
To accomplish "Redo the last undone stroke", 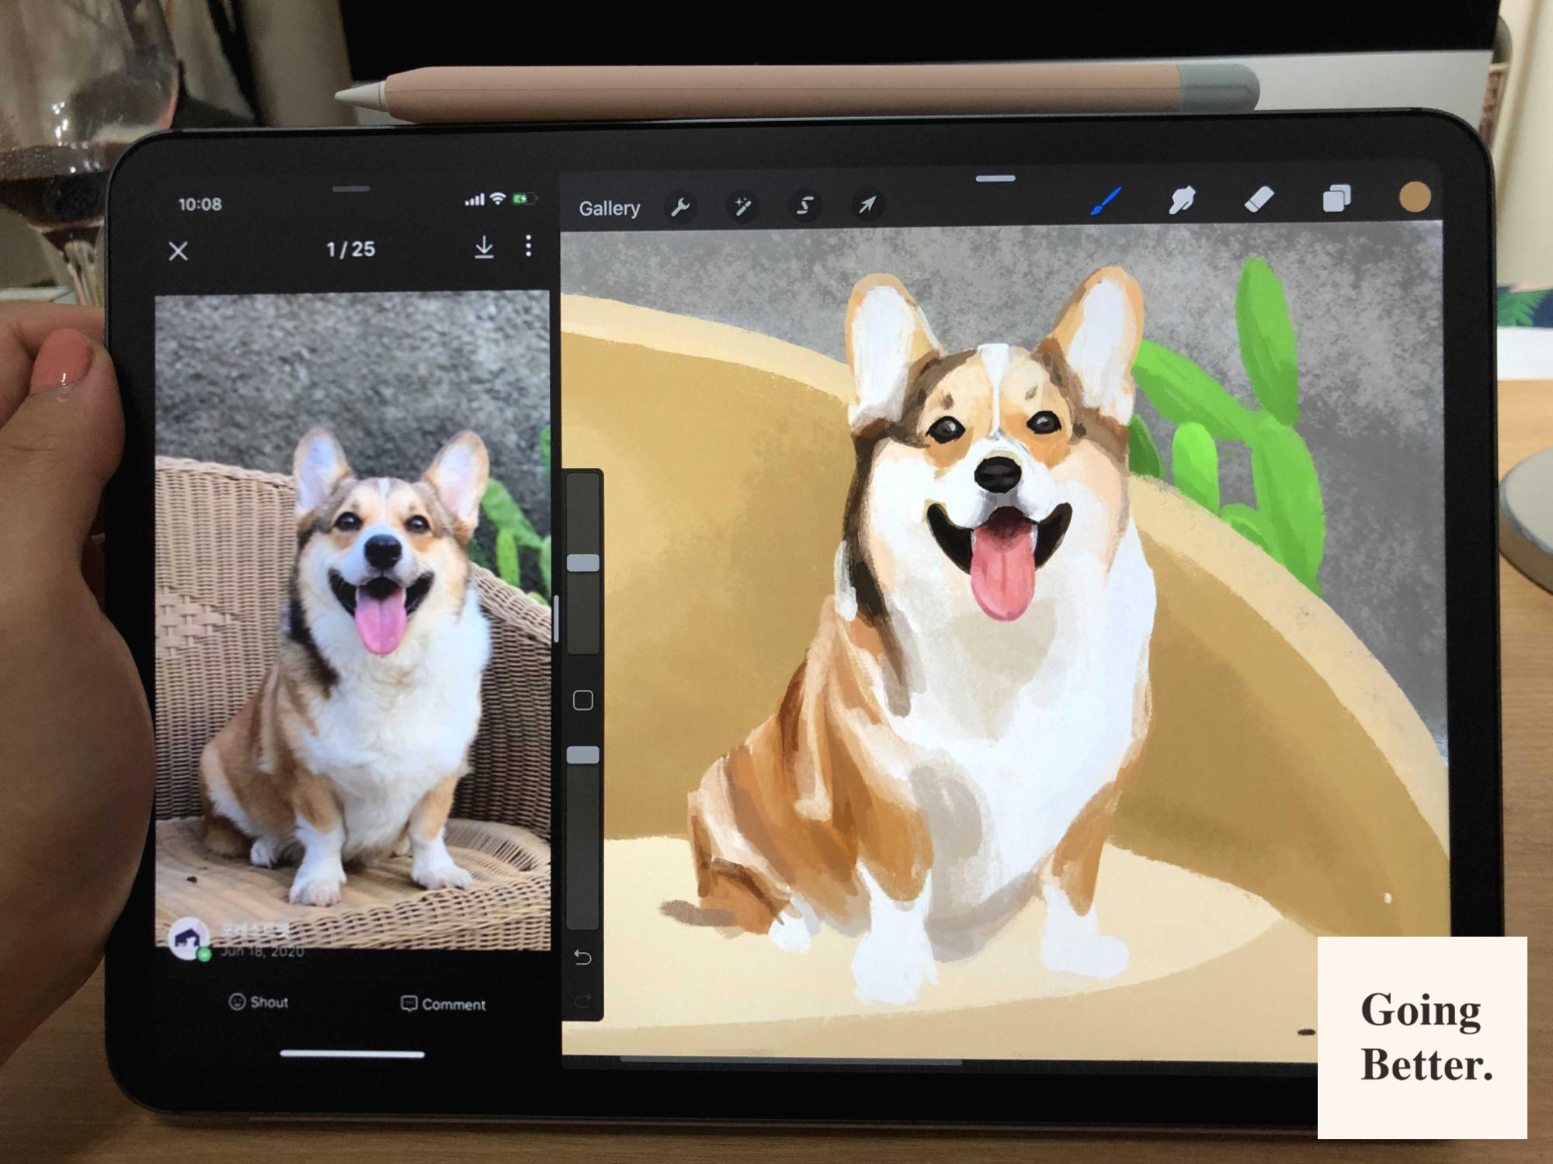I will point(583,1001).
